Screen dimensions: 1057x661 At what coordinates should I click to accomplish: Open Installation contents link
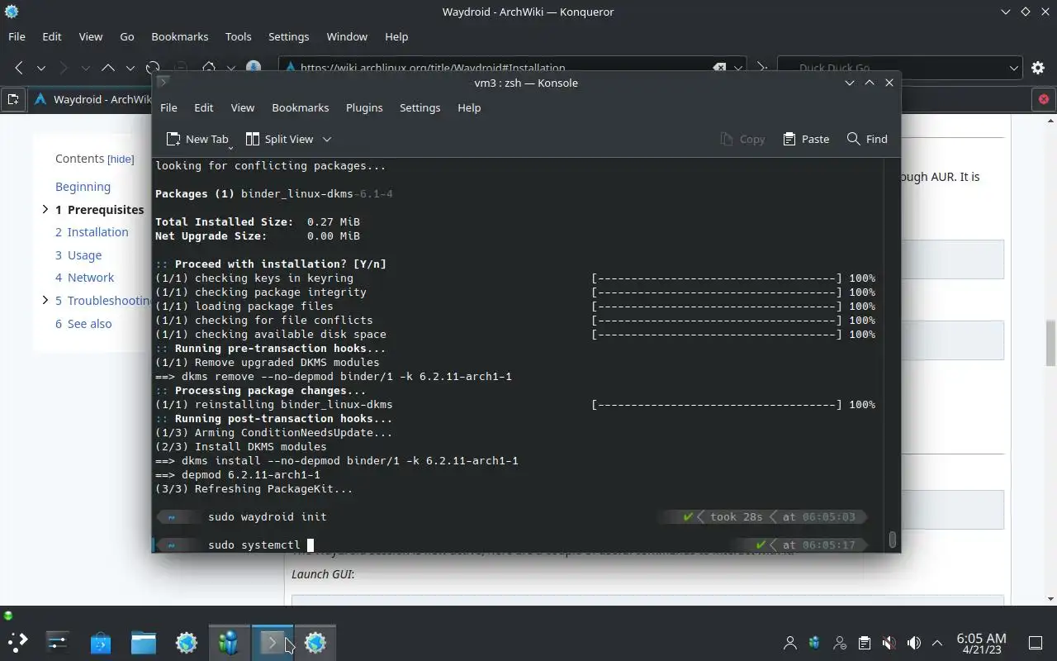click(92, 232)
